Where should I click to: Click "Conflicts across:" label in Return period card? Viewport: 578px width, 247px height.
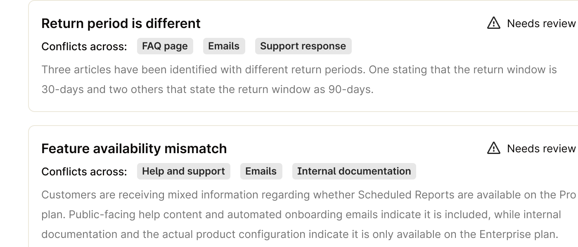84,47
